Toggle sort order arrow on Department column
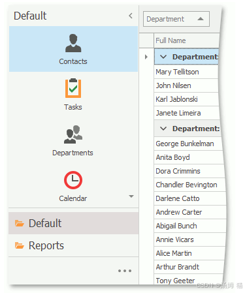Viewport: 245px width, 293px height. click(201, 19)
